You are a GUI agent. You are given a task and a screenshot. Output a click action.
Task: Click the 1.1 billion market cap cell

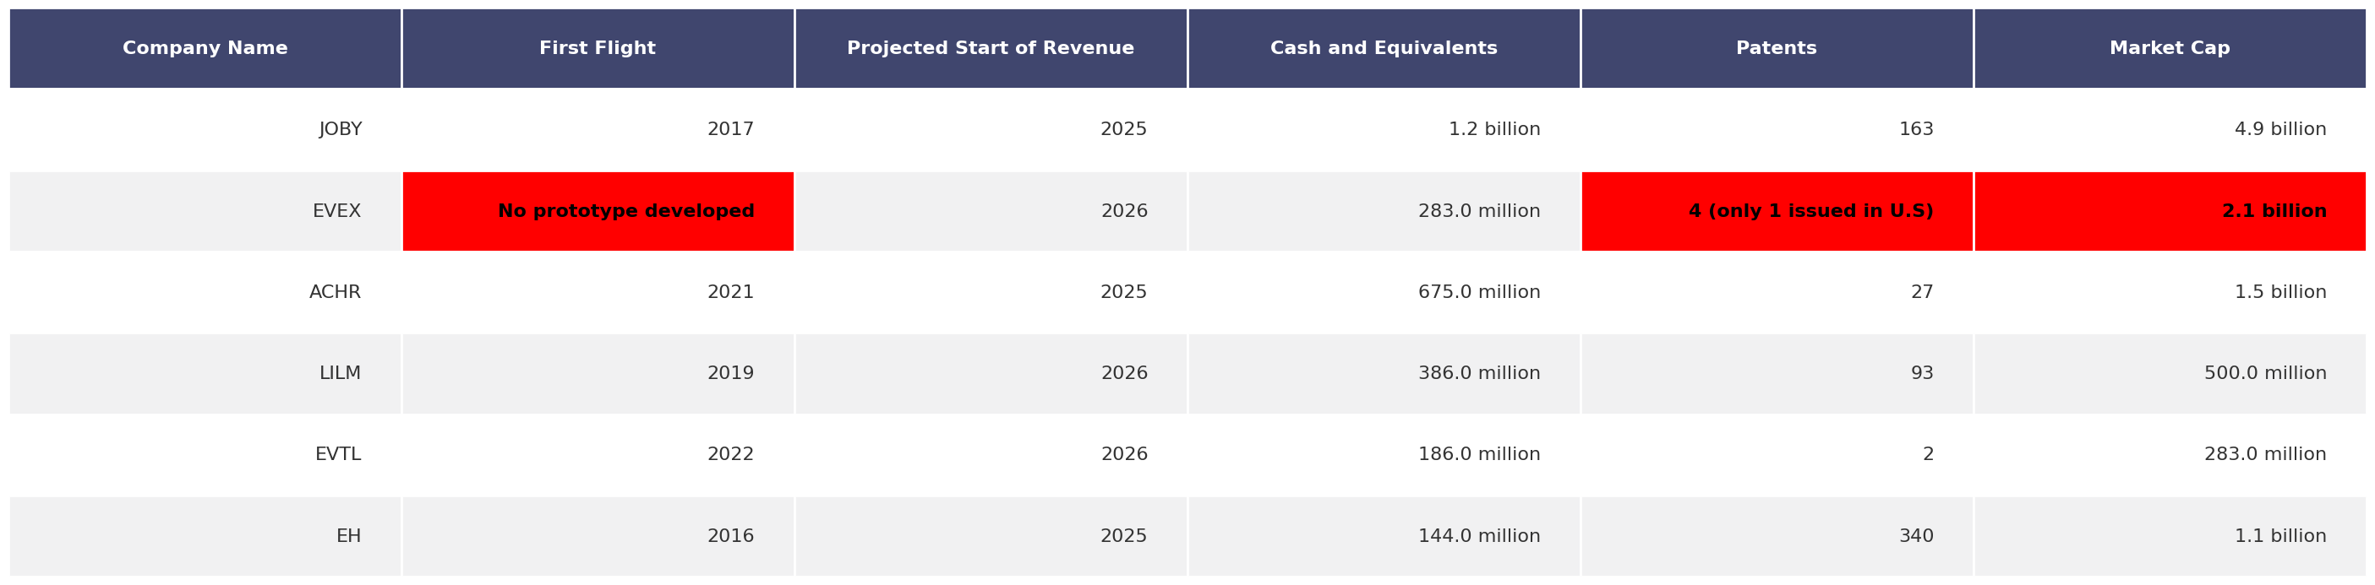point(2170,536)
